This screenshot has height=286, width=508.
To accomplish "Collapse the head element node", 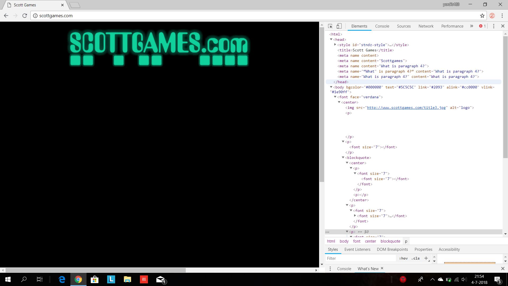I will (331, 39).
